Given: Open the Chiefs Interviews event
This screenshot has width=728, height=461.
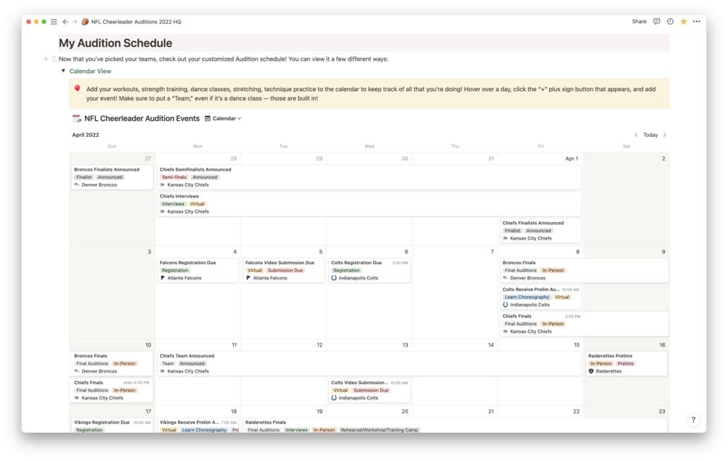Looking at the screenshot, I should coord(369,203).
